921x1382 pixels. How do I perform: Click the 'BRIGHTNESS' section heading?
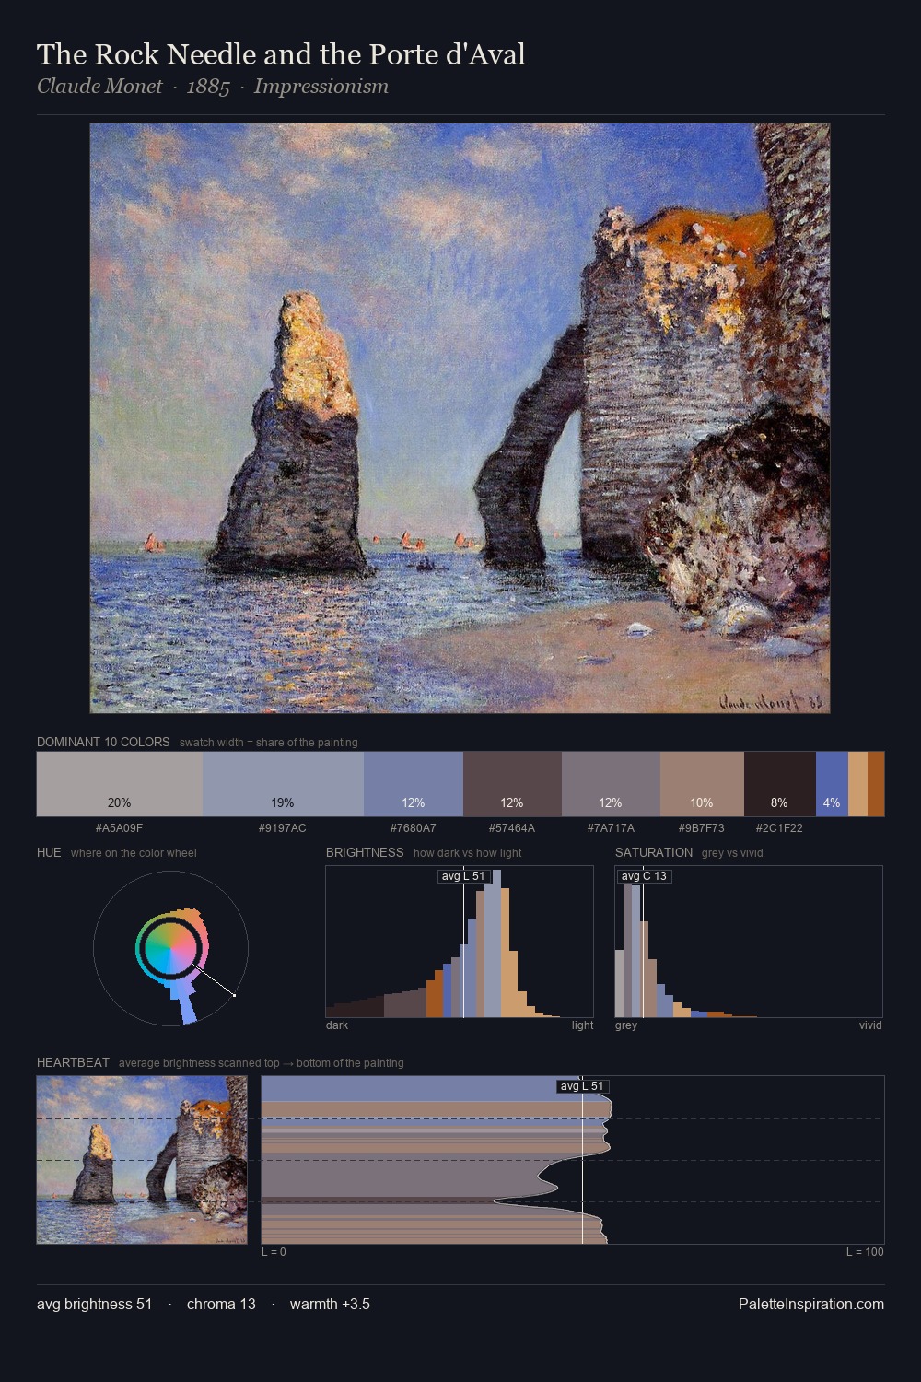pyautogui.click(x=365, y=852)
